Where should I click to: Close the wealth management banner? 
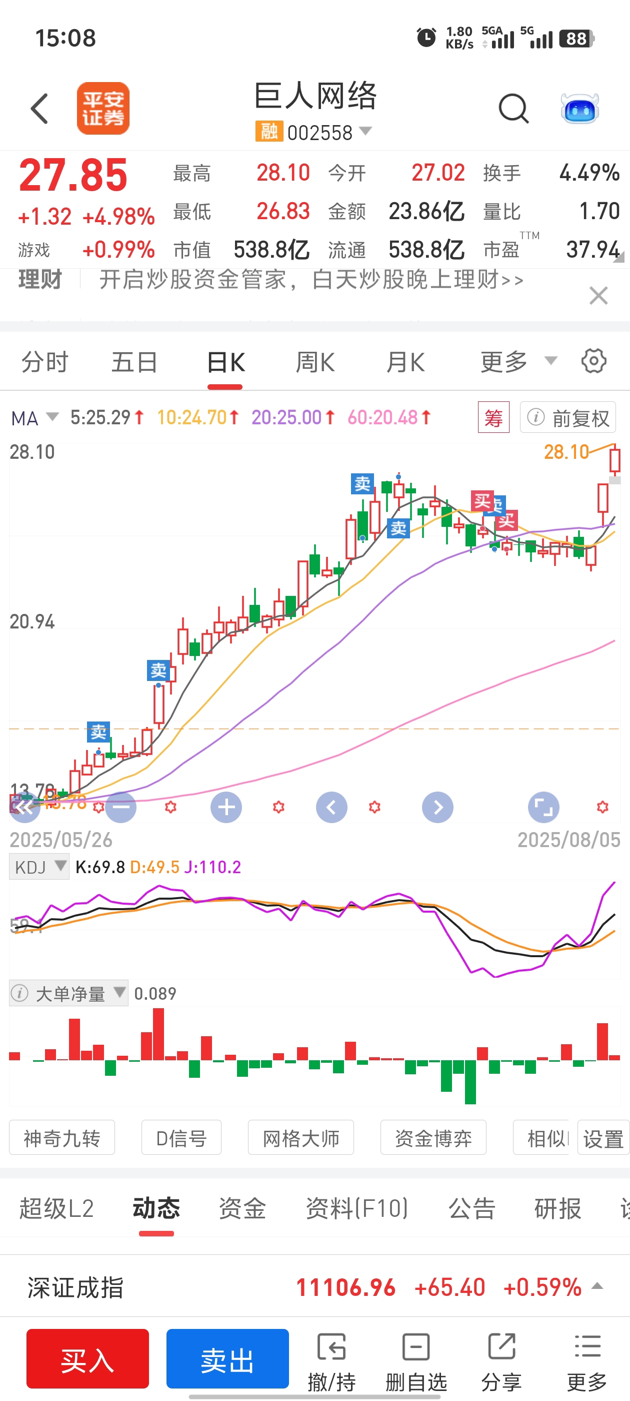tap(598, 296)
